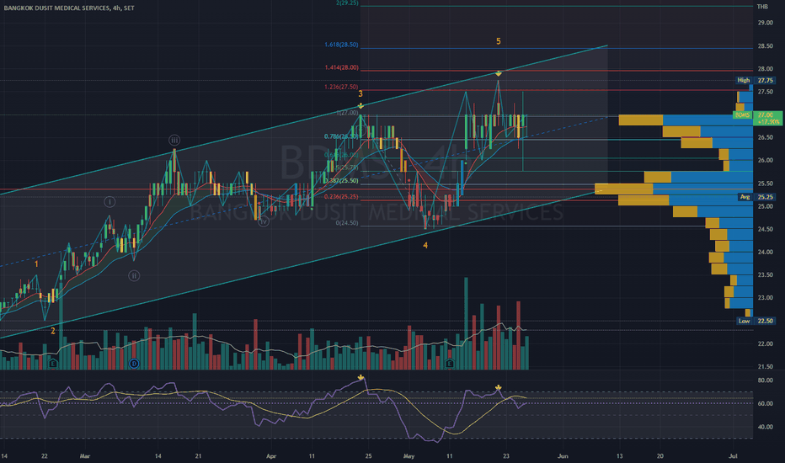Select Fibonacci level label 1.414(28.00)
The image size is (785, 463).
point(341,67)
